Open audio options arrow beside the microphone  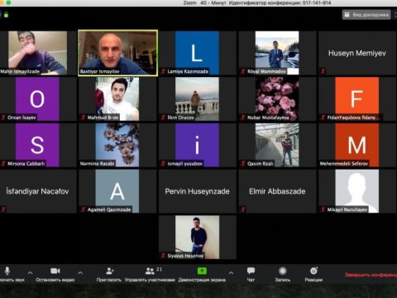pyautogui.click(x=31, y=273)
